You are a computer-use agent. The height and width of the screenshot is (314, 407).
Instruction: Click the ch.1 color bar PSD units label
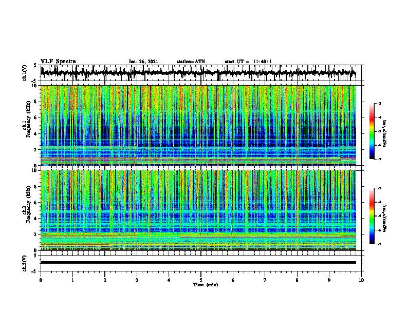click(385, 133)
